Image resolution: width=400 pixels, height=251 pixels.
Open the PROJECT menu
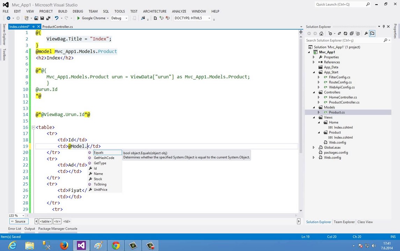point(46,11)
